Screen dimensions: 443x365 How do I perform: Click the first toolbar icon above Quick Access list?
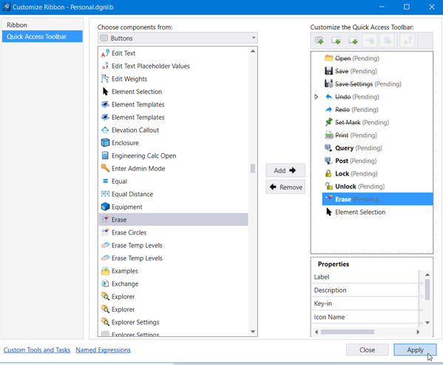319,41
